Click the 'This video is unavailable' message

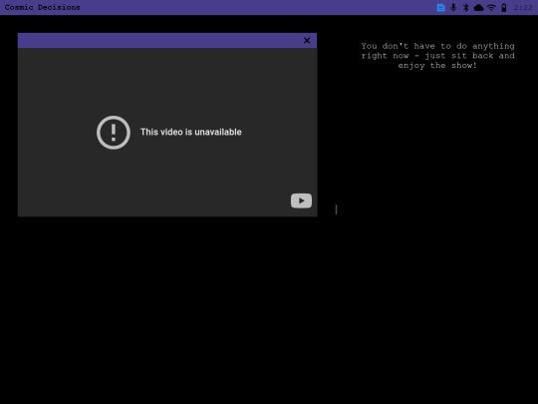(x=190, y=132)
